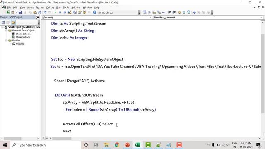Open the Edit menu

[15, 7]
